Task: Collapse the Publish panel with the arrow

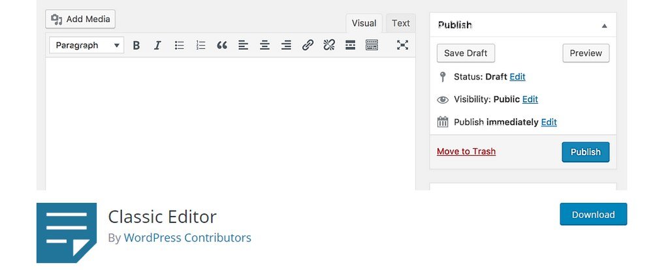Action: [604, 26]
